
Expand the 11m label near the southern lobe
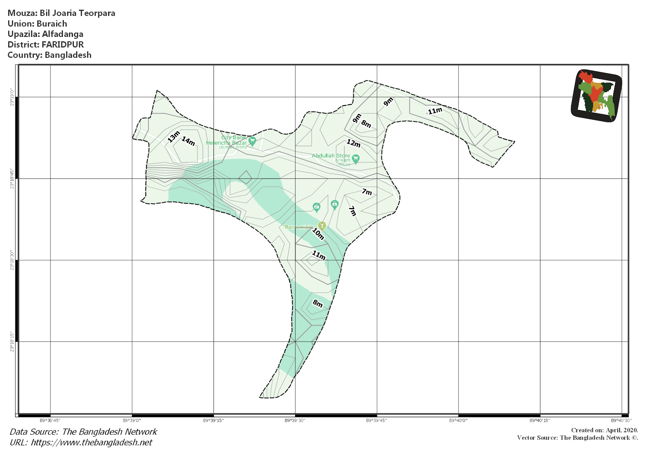[318, 255]
